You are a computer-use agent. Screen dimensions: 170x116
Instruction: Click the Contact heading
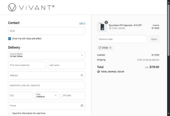coord(14,23)
